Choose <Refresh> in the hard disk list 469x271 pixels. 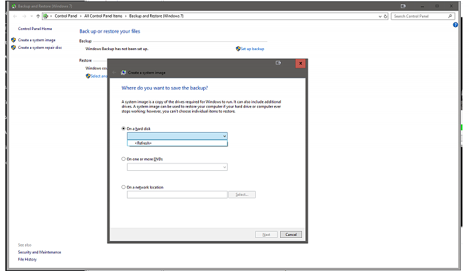pos(177,143)
